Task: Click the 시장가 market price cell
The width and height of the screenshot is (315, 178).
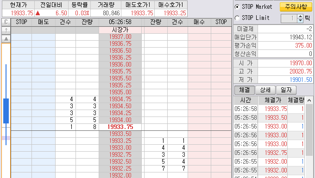Action: 120,30
